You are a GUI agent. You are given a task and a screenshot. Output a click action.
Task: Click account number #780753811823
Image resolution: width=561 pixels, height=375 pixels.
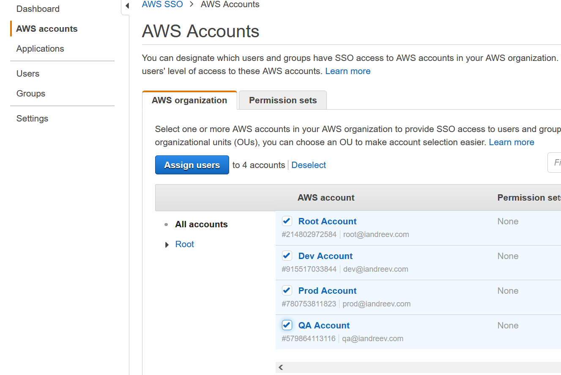pyautogui.click(x=309, y=304)
